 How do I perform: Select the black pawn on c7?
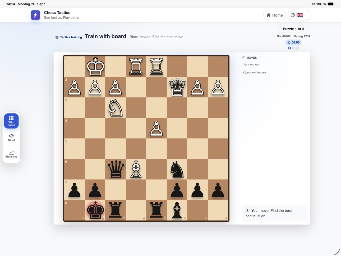177,190
